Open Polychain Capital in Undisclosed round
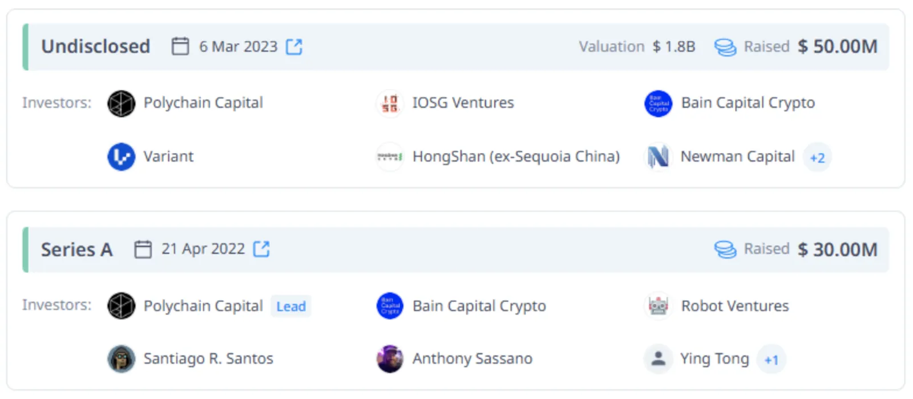Image resolution: width=913 pixels, height=399 pixels. (203, 103)
